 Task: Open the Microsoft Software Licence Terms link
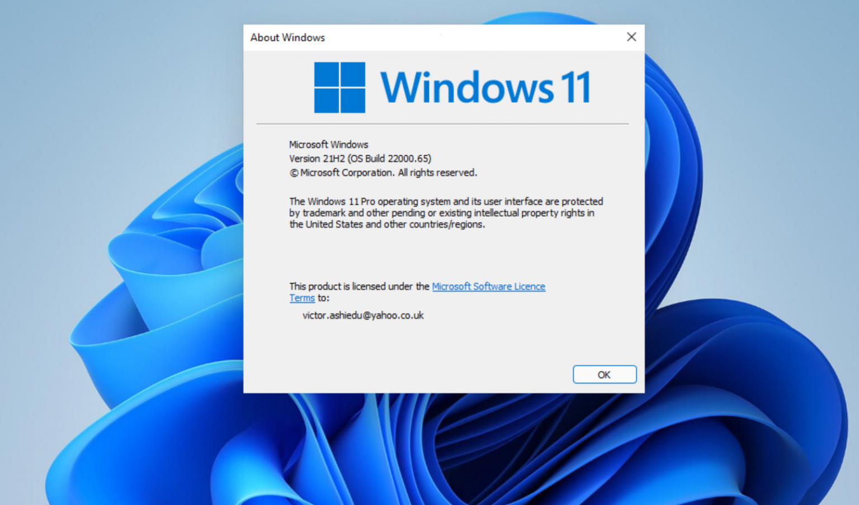click(488, 286)
